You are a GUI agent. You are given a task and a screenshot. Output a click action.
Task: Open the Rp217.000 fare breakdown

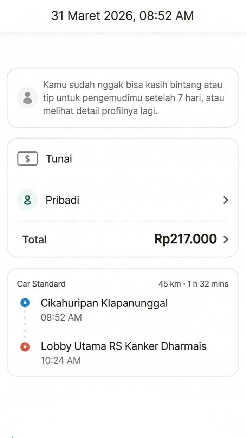[185, 239]
